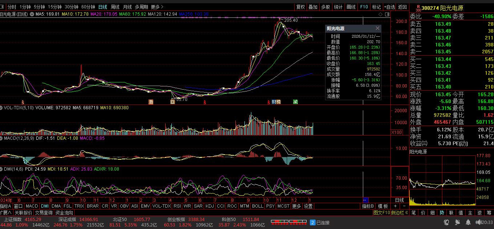Click the R300 badge beside stock code
This screenshot has height=229, width=494.
point(418,8)
